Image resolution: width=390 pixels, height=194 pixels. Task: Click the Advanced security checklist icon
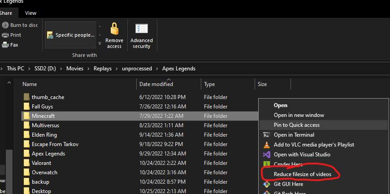click(x=142, y=29)
